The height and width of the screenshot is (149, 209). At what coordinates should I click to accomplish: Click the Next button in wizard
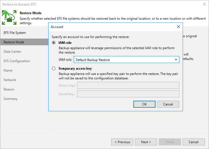[146, 142]
